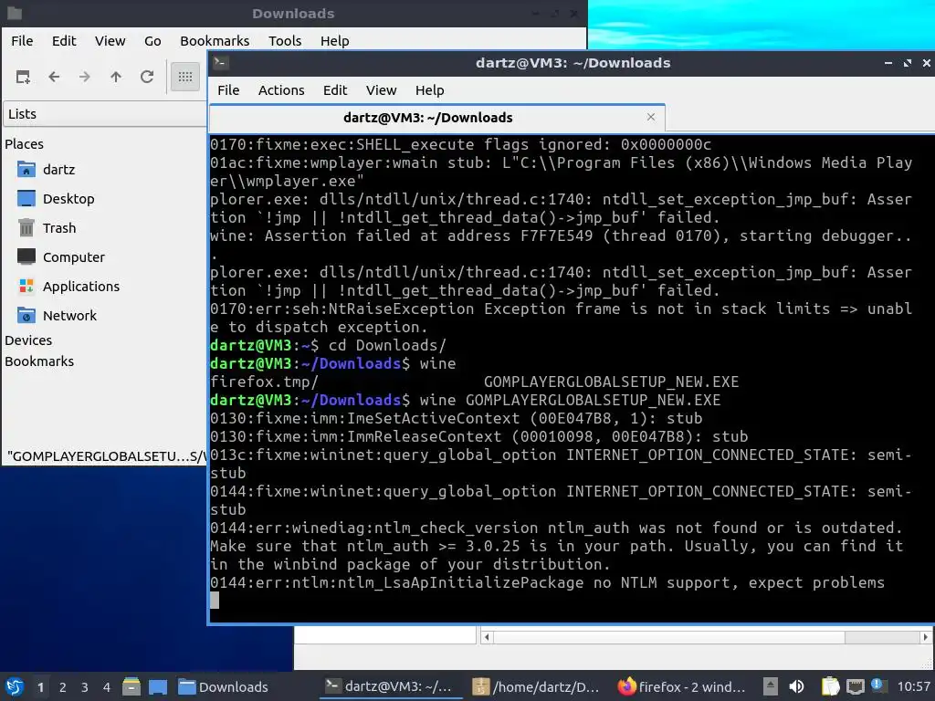Screen dimensions: 935x701
Task: Activate /home/dartz/D... archive task in taskbar
Action: click(x=537, y=686)
